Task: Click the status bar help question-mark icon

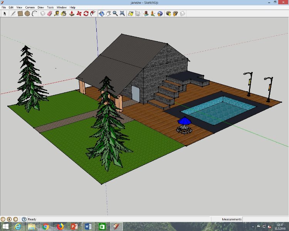Action: [x=24, y=219]
